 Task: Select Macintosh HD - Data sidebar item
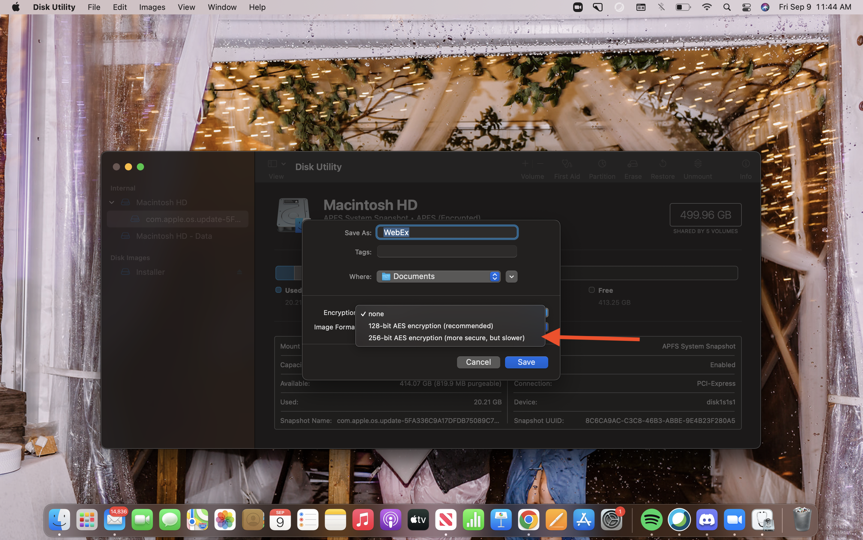pos(174,236)
